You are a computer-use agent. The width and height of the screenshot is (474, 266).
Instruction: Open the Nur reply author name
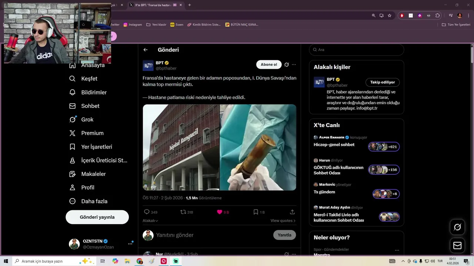point(159,254)
